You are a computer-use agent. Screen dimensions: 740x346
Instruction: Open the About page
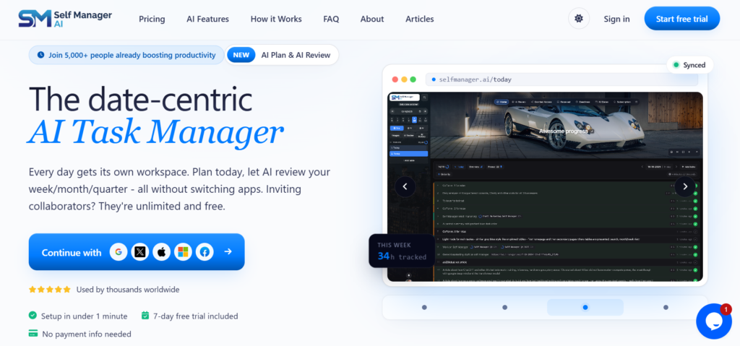(372, 19)
